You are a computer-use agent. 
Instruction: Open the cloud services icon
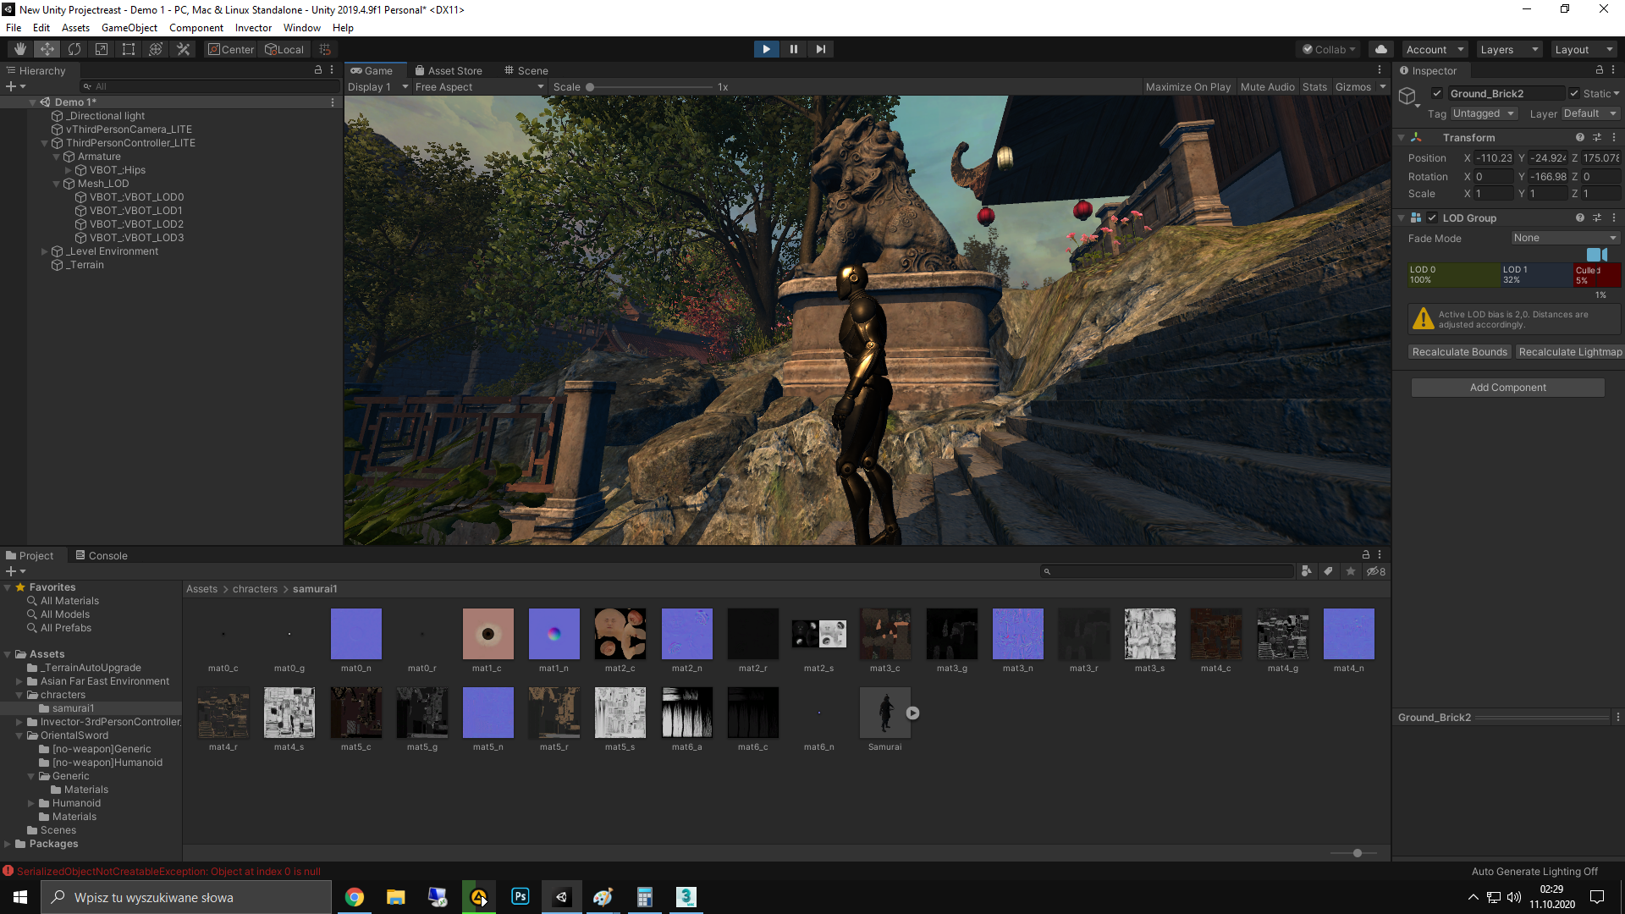click(x=1381, y=49)
